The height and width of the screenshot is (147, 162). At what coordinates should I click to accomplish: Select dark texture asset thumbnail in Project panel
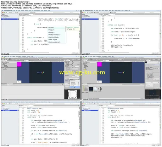pyautogui.click(x=91, y=89)
